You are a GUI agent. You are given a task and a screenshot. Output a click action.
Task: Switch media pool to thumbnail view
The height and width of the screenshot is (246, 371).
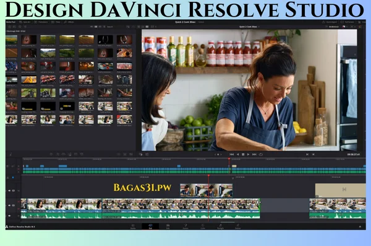[96, 27]
